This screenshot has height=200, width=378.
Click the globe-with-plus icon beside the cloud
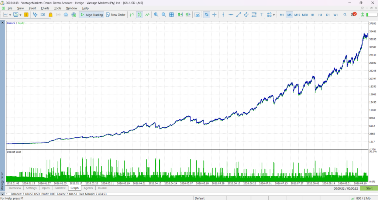click(74, 15)
